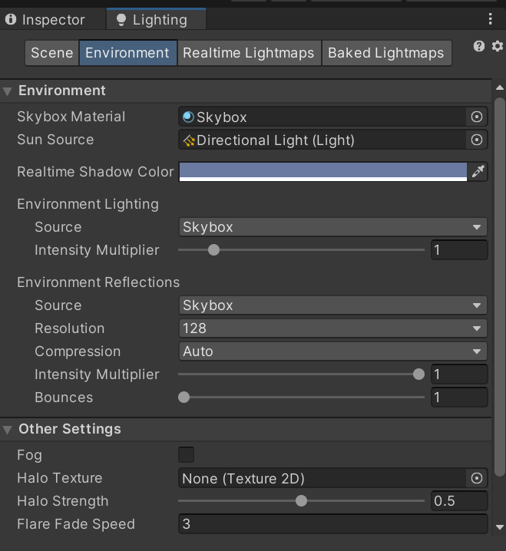Click the Skybox material sphere icon
Image resolution: width=506 pixels, height=551 pixels.
coord(188,117)
